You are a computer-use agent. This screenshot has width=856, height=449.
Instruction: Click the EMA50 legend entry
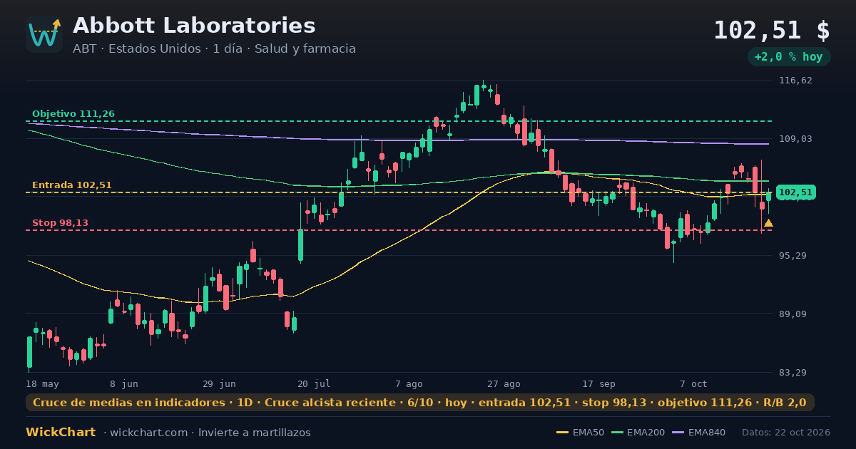click(x=580, y=433)
